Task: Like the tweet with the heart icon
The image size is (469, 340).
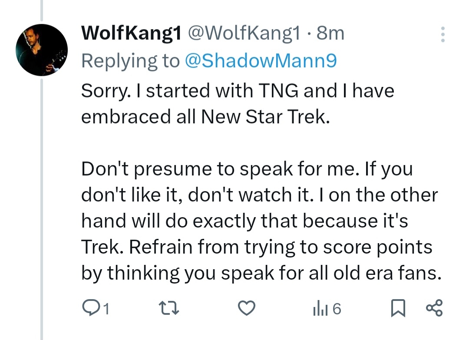Action: click(247, 309)
